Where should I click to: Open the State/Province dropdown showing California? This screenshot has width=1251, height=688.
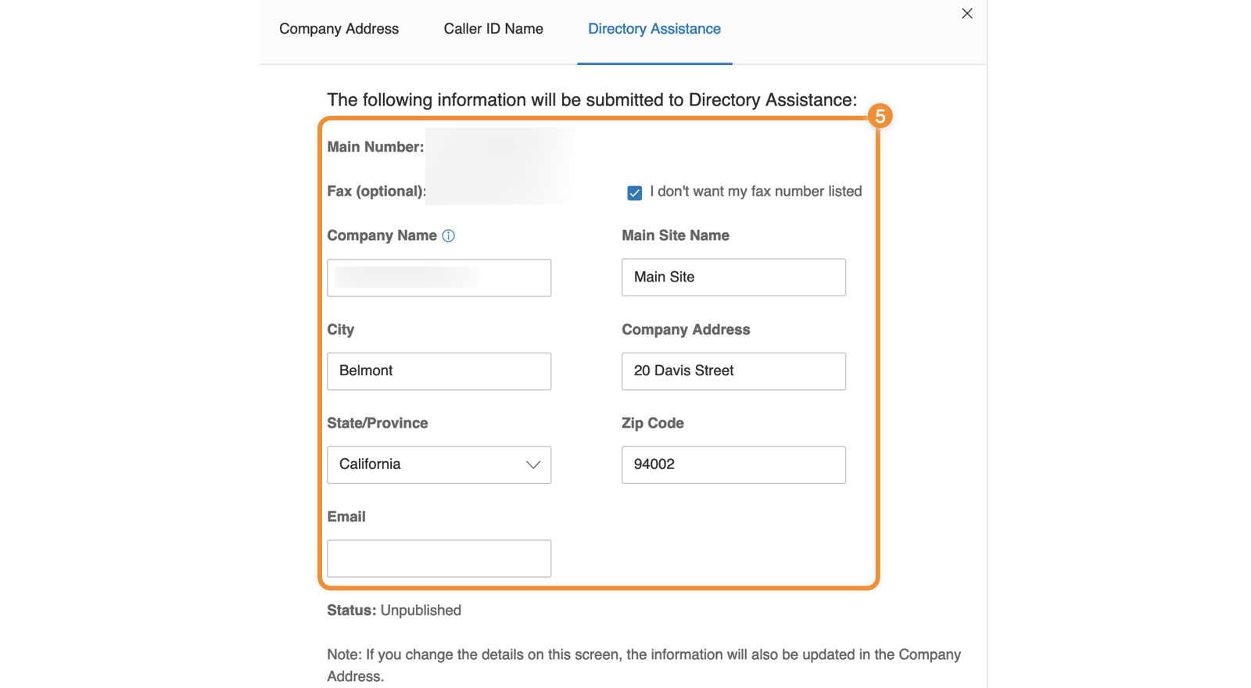coord(439,465)
